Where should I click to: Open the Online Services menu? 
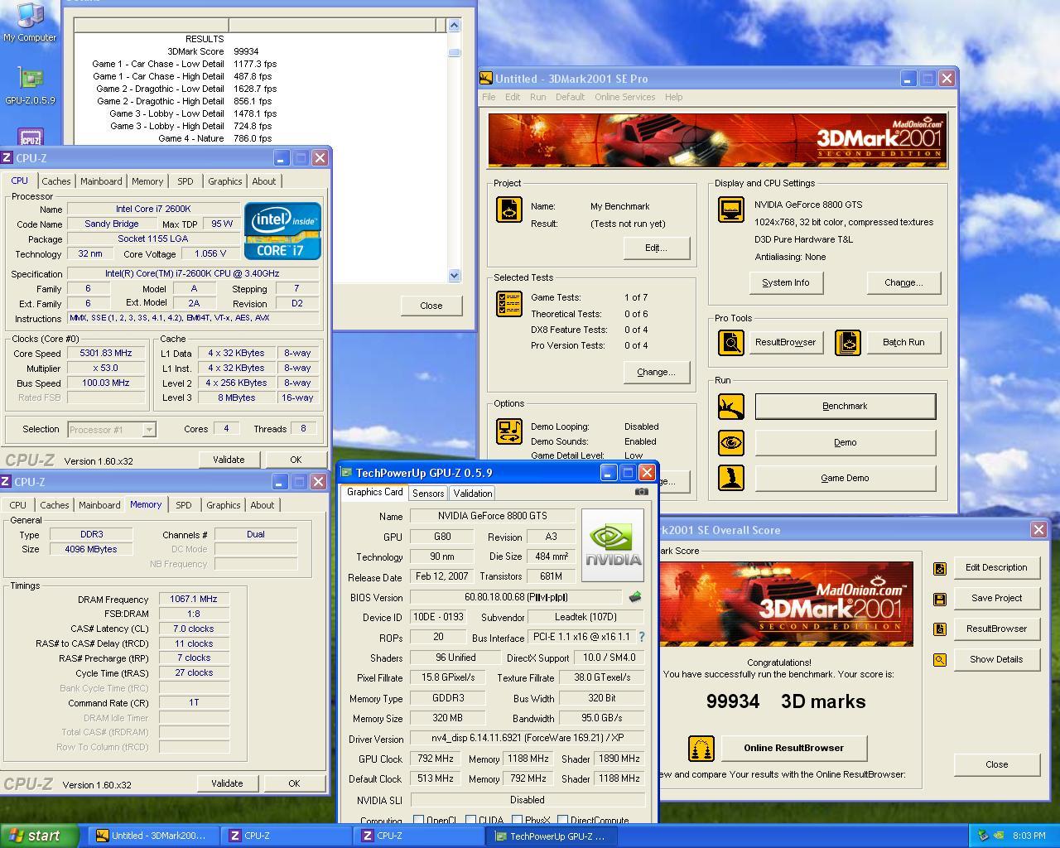pyautogui.click(x=624, y=97)
